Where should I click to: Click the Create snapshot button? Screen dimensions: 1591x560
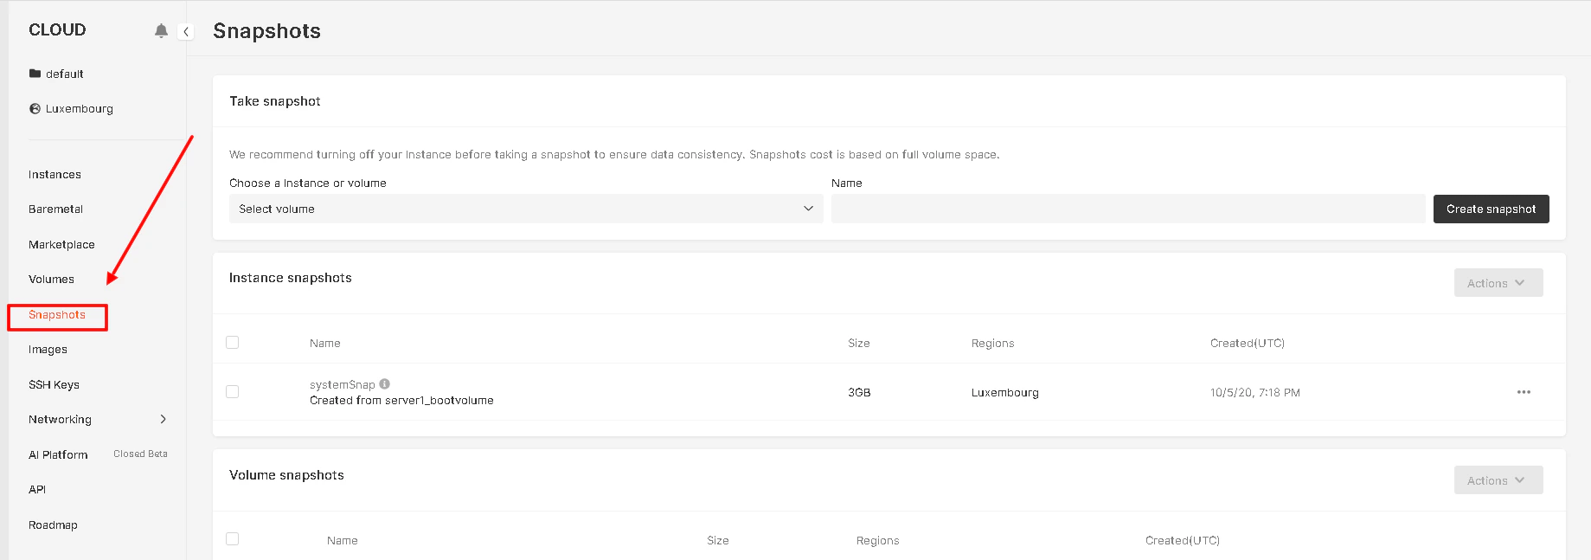1491,209
